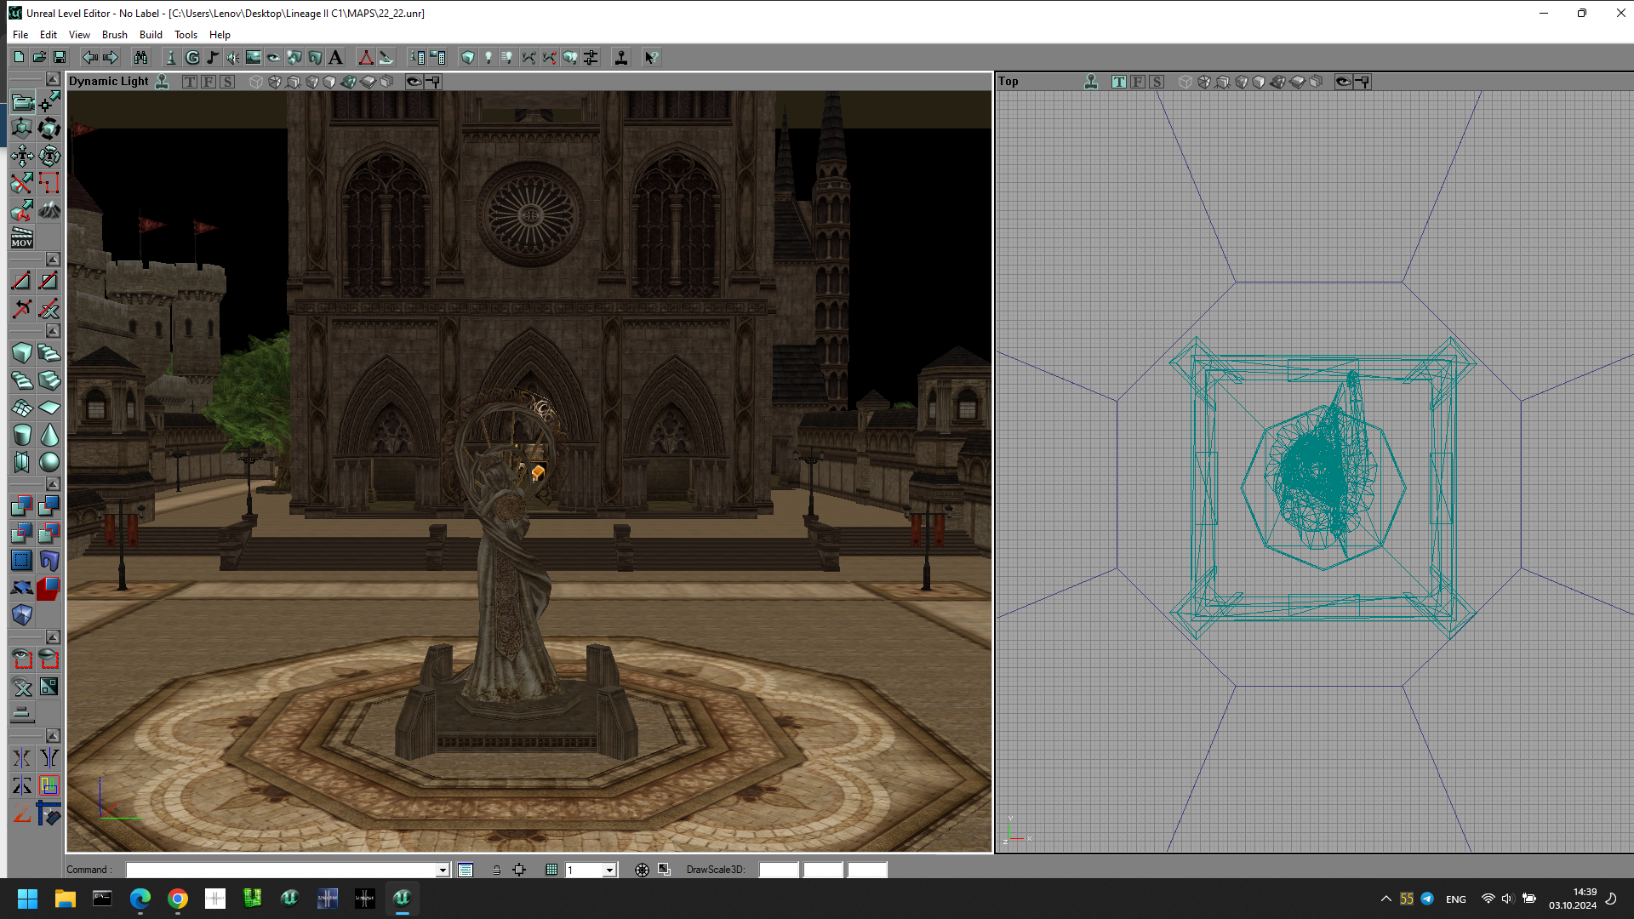Open the 2D Shape Editor red triangle icon
The image size is (1634, 919).
pyautogui.click(x=366, y=57)
